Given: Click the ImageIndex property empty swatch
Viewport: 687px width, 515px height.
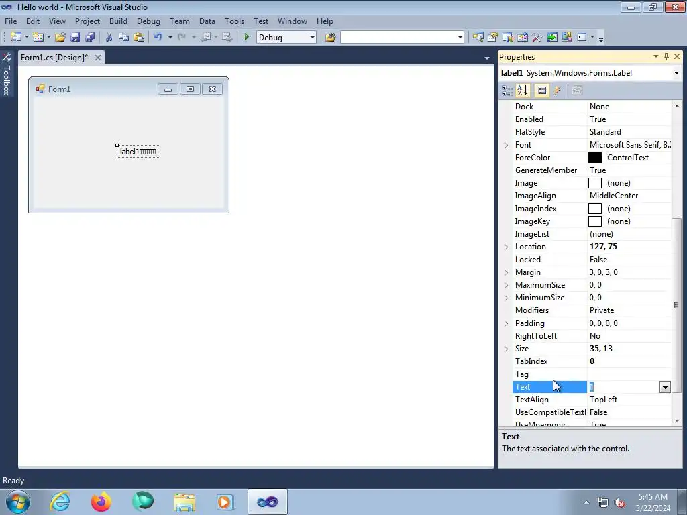Looking at the screenshot, I should 595,209.
